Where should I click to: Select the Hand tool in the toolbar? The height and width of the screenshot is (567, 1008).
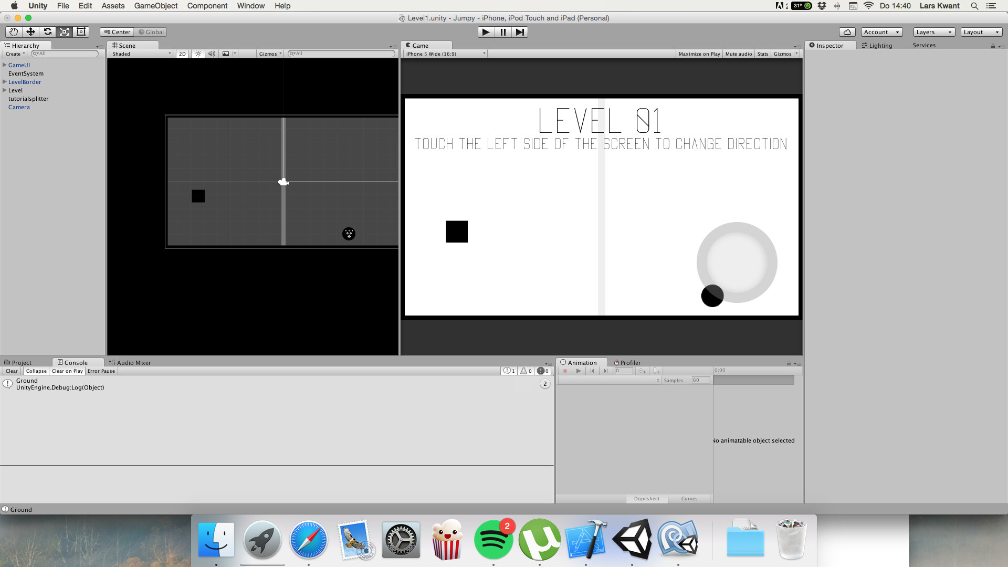pyautogui.click(x=13, y=31)
